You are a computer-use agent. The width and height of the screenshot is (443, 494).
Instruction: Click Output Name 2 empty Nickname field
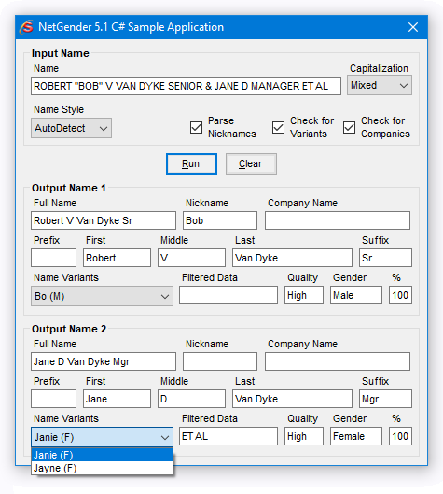coord(220,361)
